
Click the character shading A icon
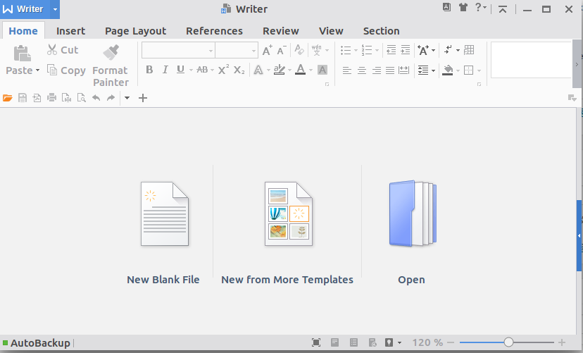pos(322,70)
